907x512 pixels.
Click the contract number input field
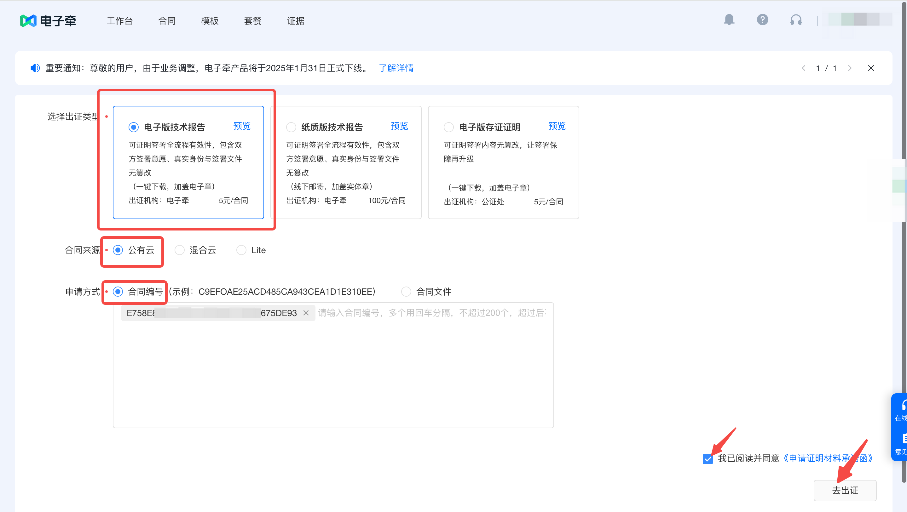[x=333, y=365]
